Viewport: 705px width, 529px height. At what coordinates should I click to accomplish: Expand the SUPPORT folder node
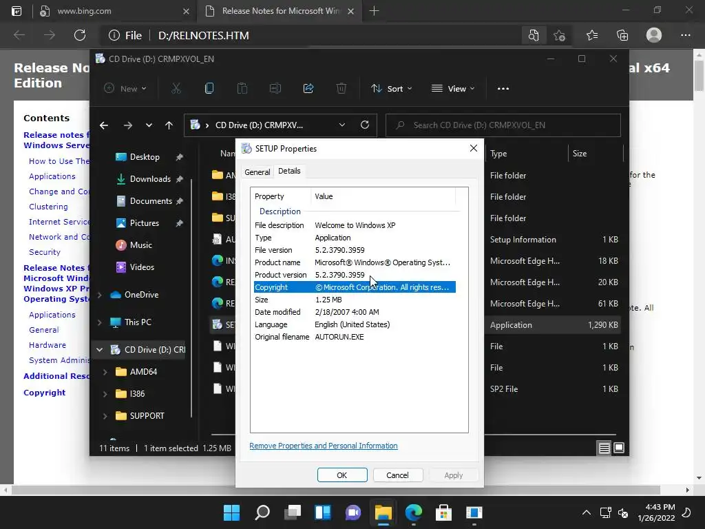pos(105,416)
